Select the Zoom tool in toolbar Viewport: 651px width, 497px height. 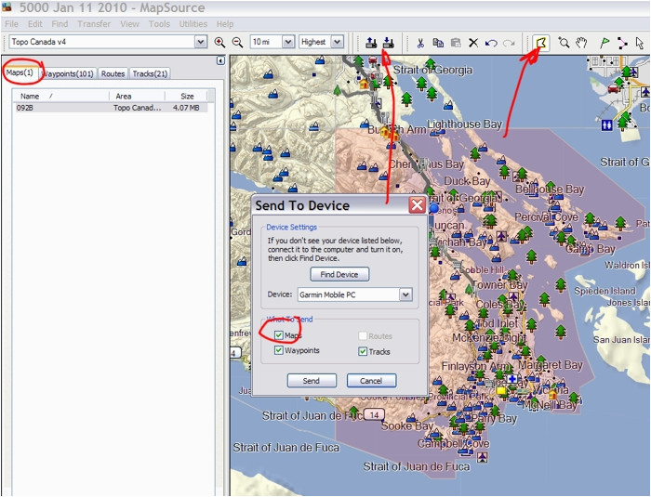tap(564, 43)
